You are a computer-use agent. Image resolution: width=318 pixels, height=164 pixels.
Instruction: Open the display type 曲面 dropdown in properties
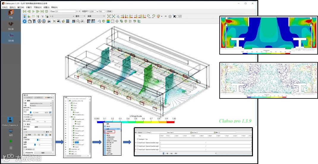[43, 127]
